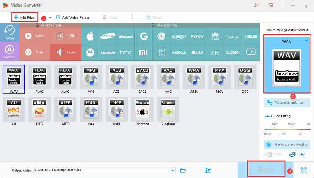Switch to the Video format tab
The height and width of the screenshot is (178, 314).
[35, 36]
